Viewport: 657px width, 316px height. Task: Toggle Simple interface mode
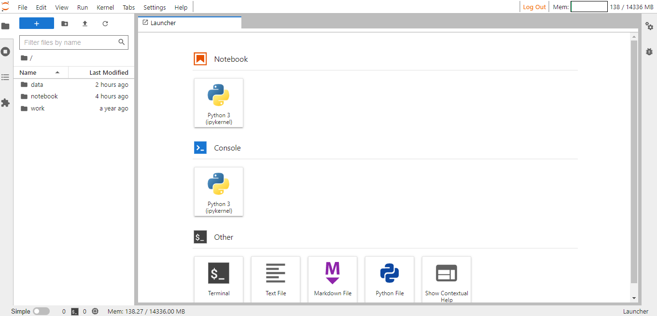(41, 311)
